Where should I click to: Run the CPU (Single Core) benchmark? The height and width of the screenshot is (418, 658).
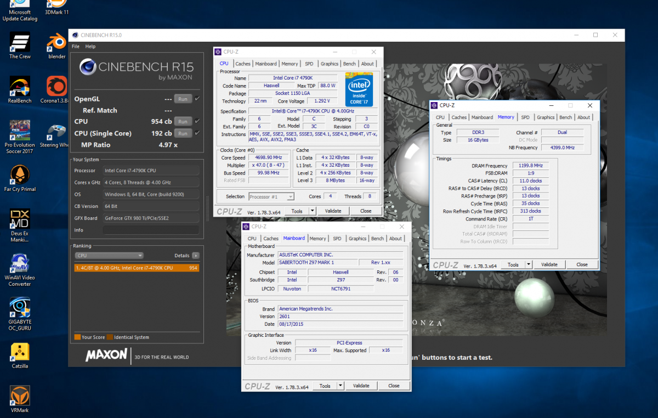pyautogui.click(x=183, y=133)
